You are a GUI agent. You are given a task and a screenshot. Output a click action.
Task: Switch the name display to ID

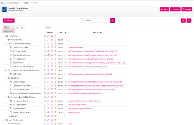click(x=13, y=27)
